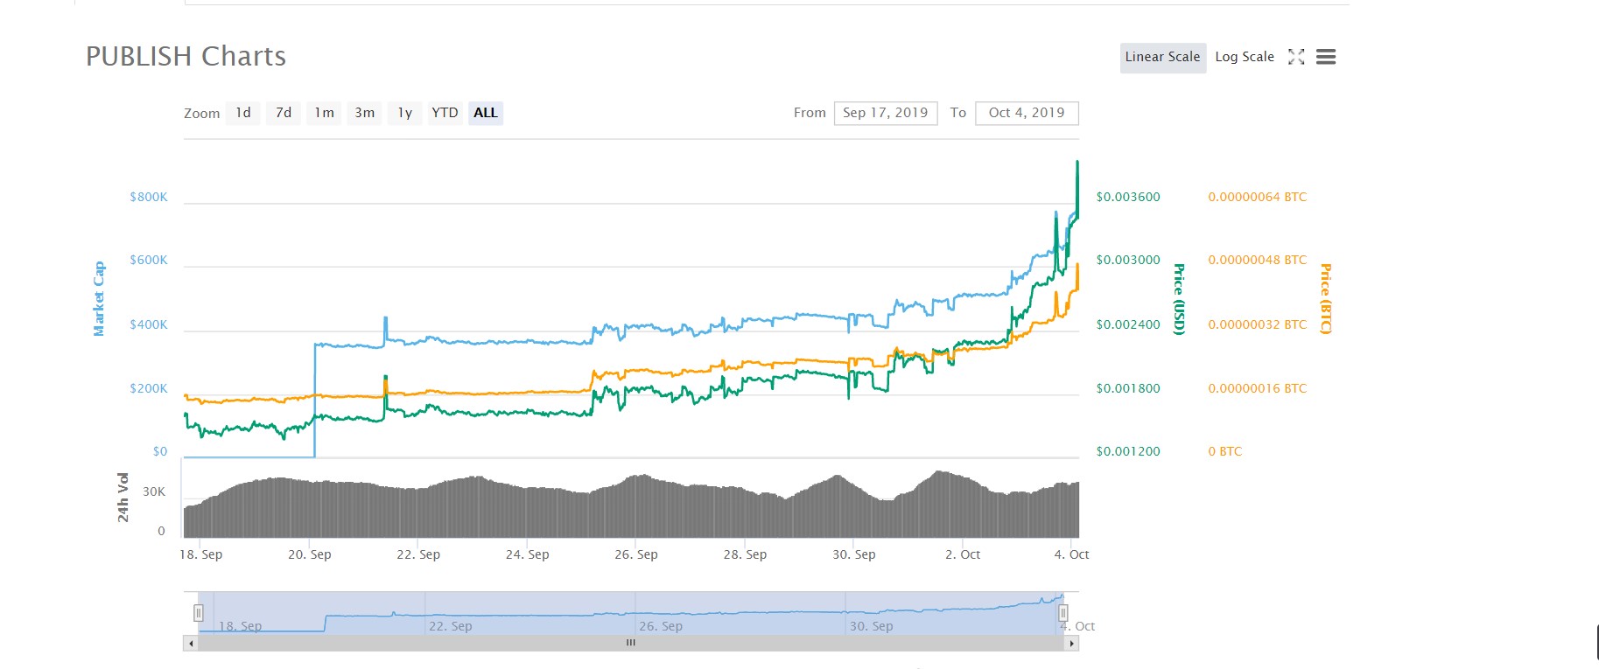
Task: Click the 4. Oct x-axis label
Action: tap(1071, 554)
